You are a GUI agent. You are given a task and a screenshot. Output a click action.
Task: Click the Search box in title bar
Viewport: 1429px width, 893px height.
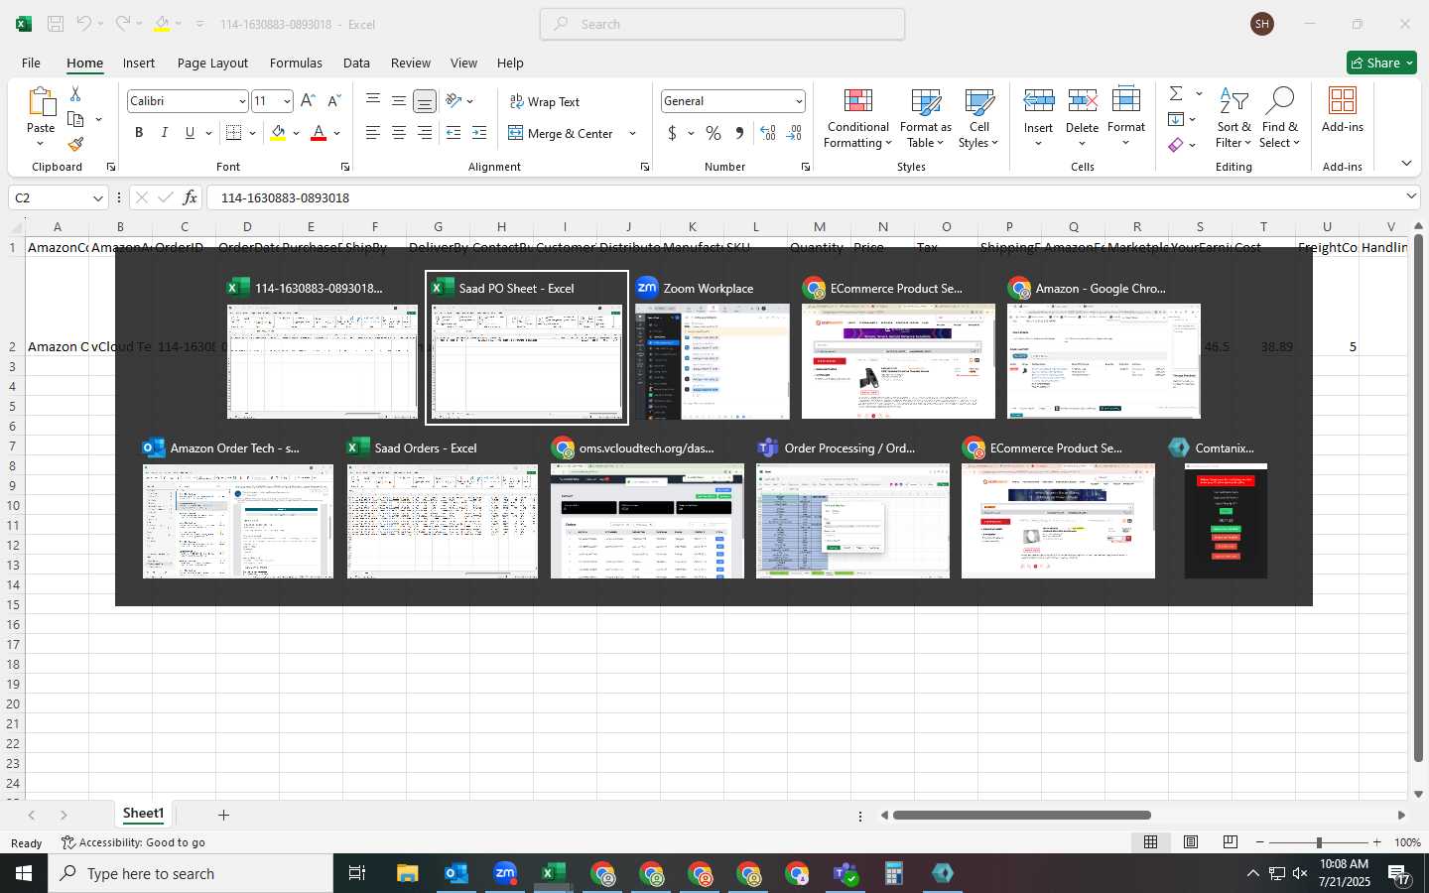coord(722,24)
